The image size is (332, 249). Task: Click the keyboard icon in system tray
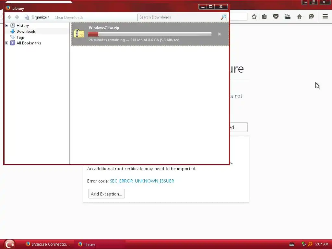click(292, 244)
